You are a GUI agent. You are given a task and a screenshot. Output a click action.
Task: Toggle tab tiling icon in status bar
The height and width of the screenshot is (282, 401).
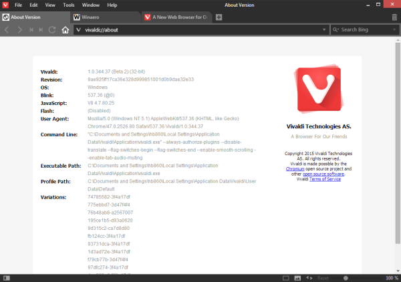pyautogui.click(x=285, y=278)
